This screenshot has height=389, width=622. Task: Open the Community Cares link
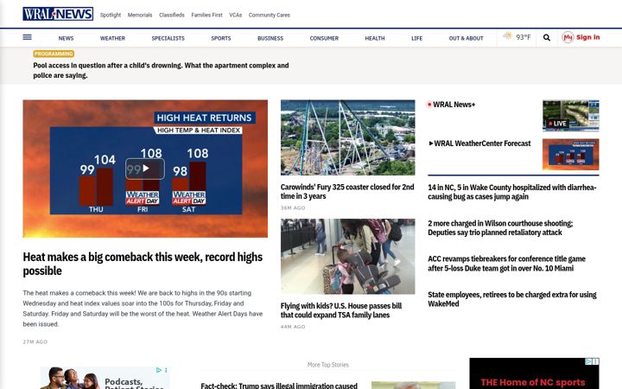click(x=270, y=15)
